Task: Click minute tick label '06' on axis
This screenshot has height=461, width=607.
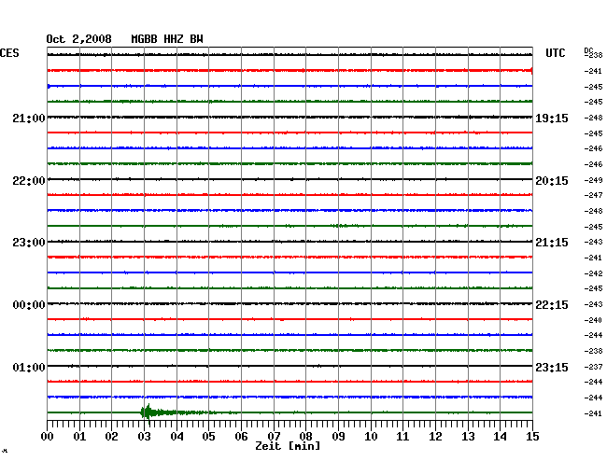Action: click(241, 437)
